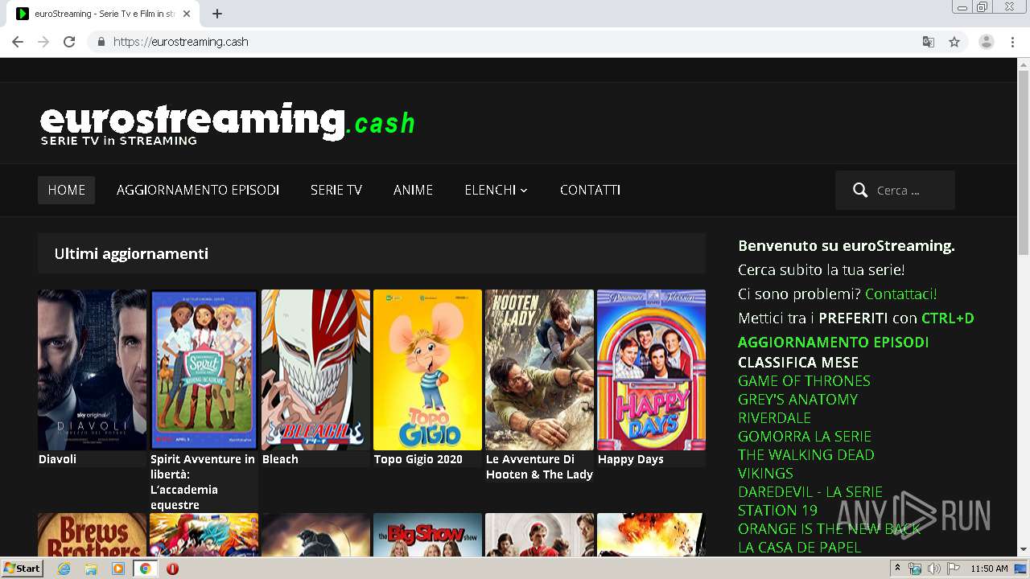Reload the page with the refresh icon

point(69,42)
